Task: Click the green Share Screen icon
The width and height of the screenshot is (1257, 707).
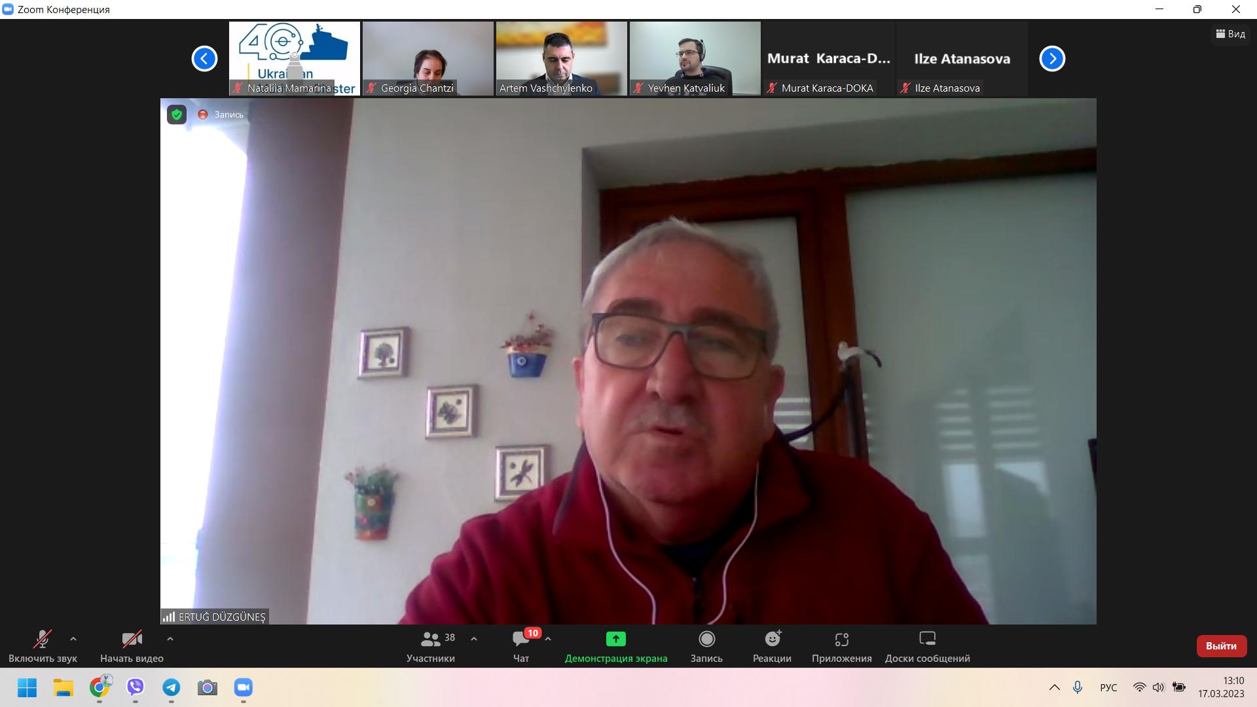Action: pyautogui.click(x=615, y=640)
